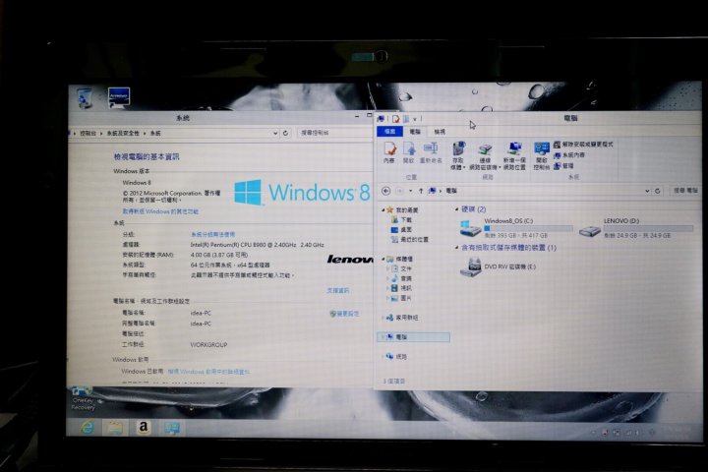
Task: Switch to the 電腦 ribbon tab
Action: [x=415, y=132]
